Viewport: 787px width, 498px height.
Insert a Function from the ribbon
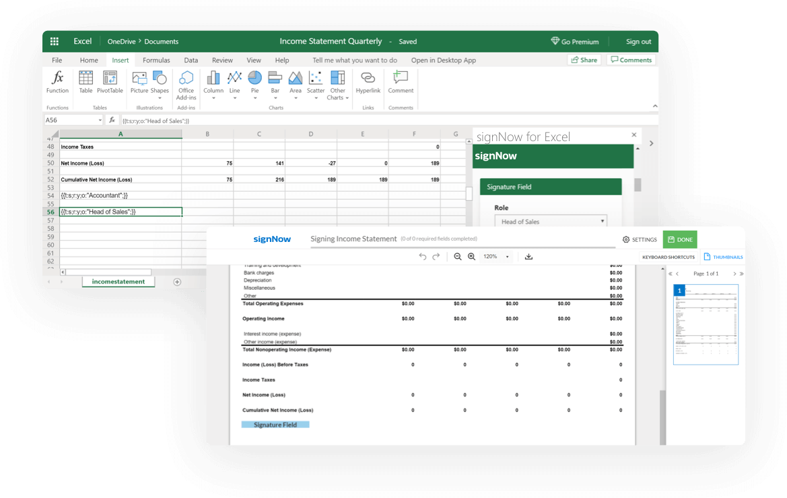(x=57, y=82)
